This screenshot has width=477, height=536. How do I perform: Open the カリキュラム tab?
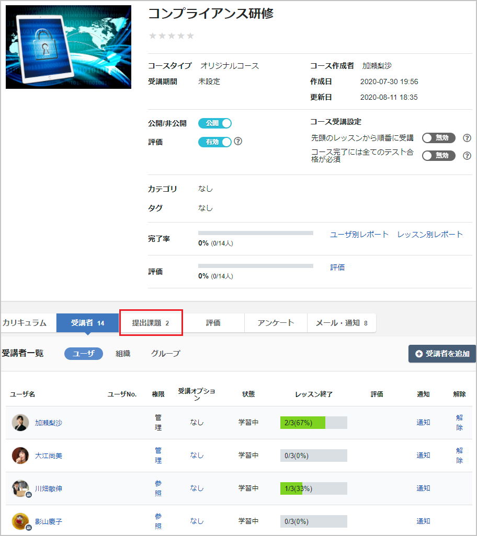(x=28, y=323)
